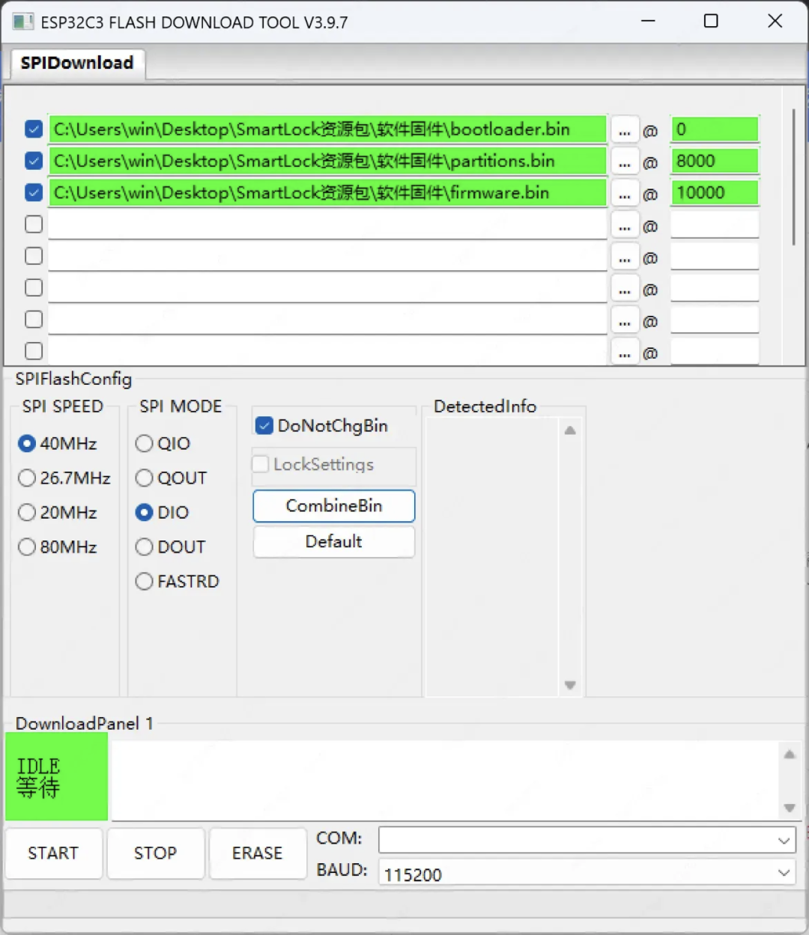This screenshot has width=809, height=935.
Task: Click the path field of the first empty row
Action: tap(327, 225)
